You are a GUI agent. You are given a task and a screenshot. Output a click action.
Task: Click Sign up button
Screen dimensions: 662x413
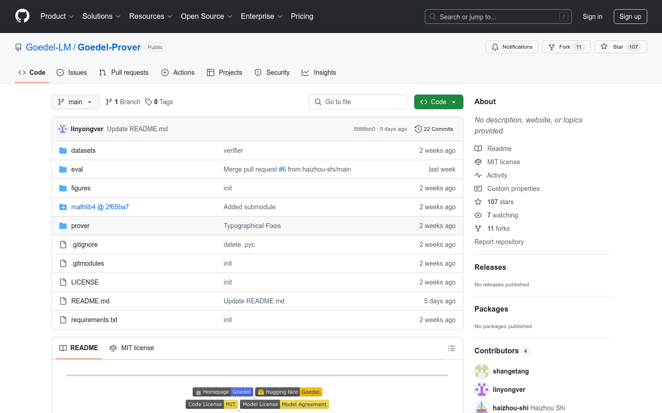630,17
